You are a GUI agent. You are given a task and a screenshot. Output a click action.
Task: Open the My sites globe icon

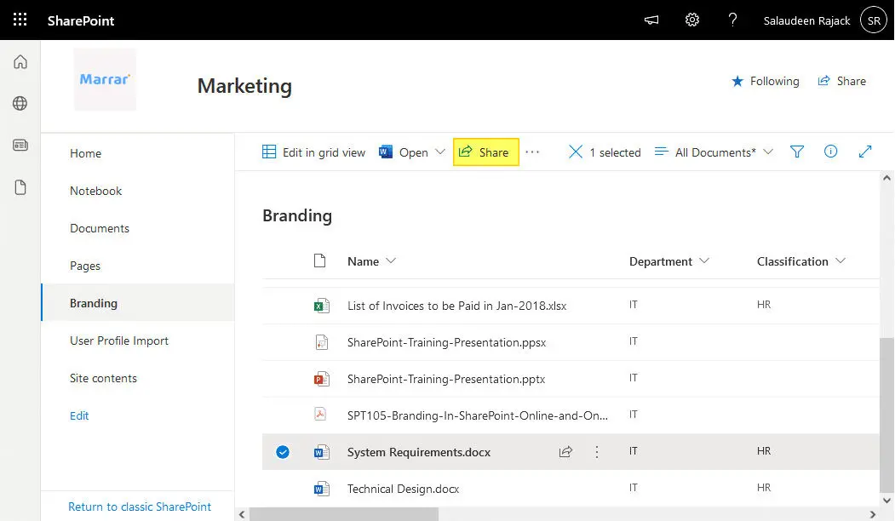tap(20, 104)
